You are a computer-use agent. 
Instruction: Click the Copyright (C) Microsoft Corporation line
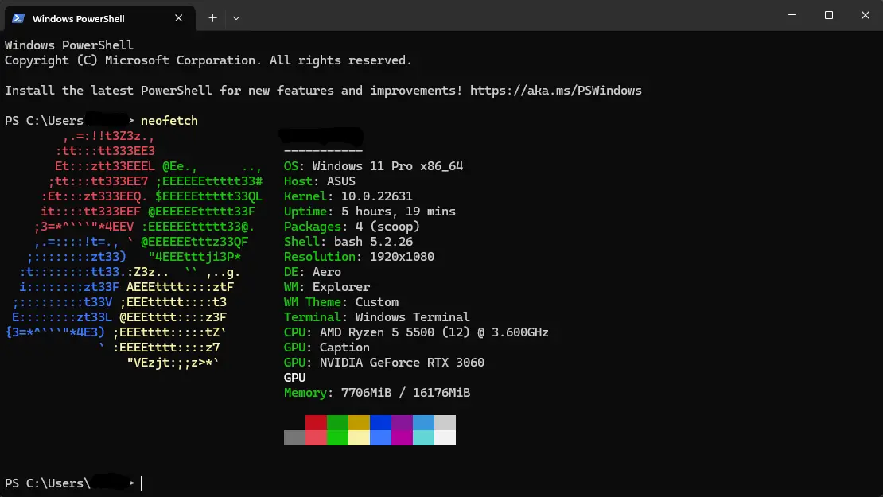[208, 60]
